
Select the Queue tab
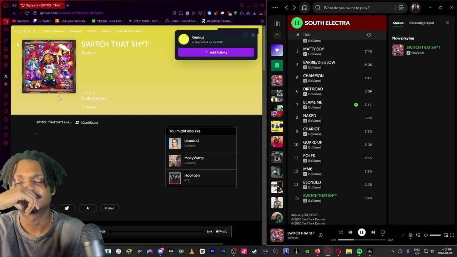398,23
